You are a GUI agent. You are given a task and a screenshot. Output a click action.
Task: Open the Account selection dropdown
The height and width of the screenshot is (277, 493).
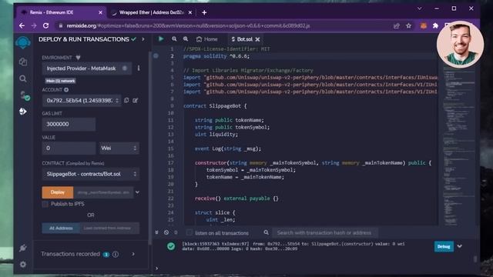(x=82, y=101)
